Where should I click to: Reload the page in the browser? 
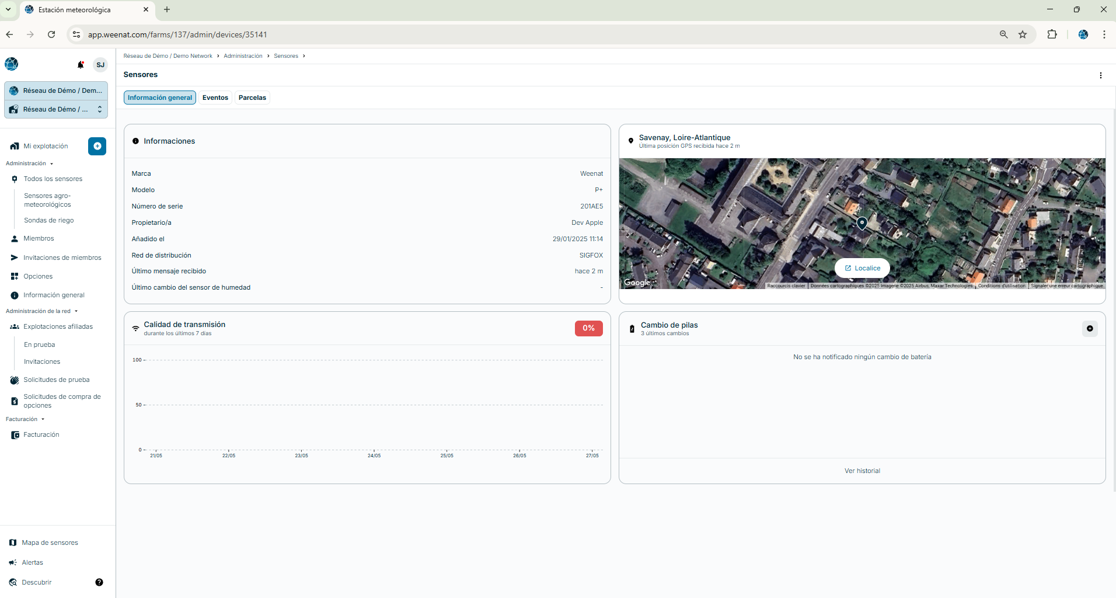click(51, 34)
